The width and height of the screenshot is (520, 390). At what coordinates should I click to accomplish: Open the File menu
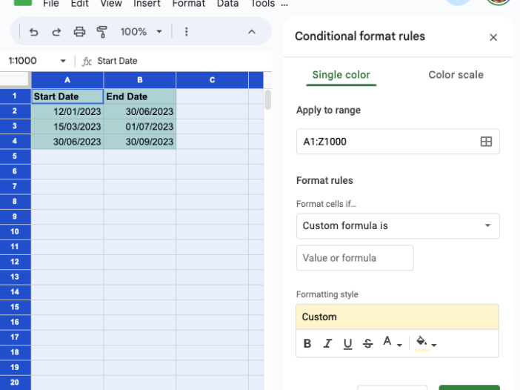(x=50, y=4)
